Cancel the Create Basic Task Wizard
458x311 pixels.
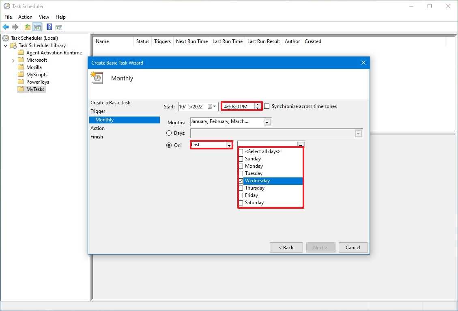(x=353, y=248)
